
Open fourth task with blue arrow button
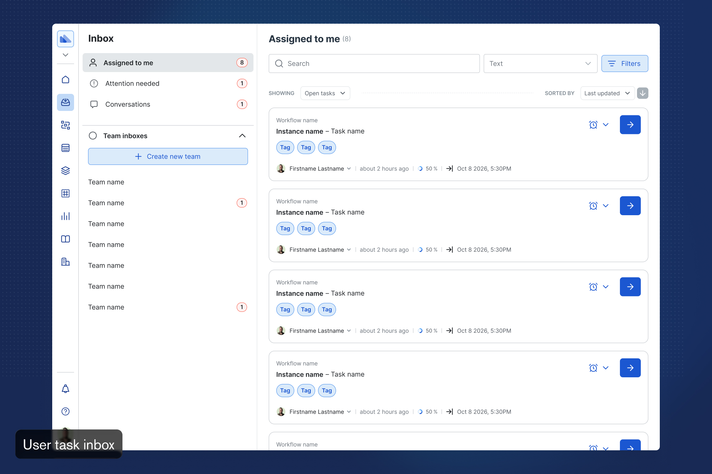point(630,368)
